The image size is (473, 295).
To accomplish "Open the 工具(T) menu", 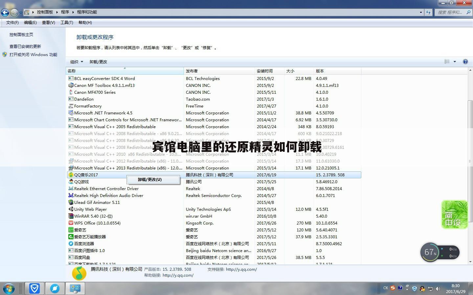I will coord(67,23).
